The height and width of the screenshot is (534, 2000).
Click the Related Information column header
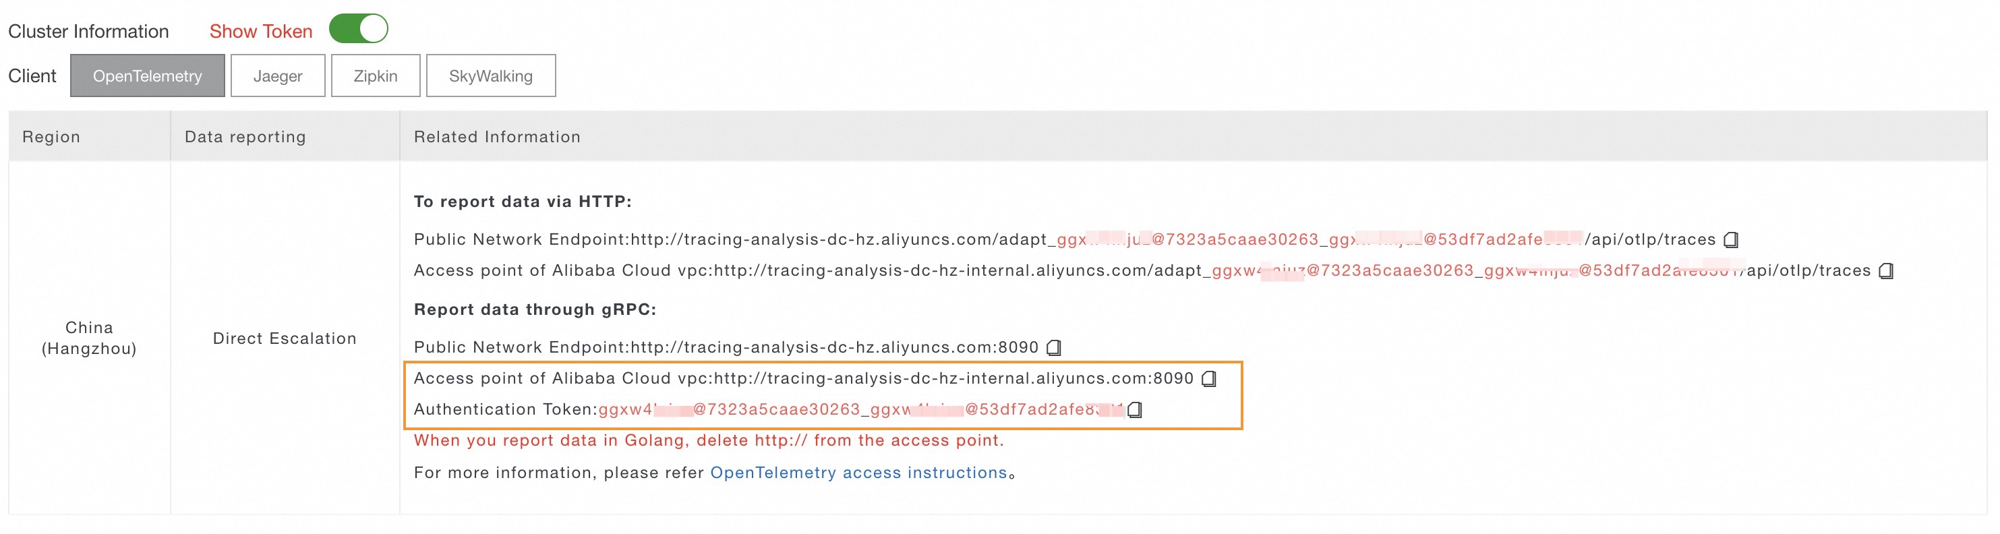tap(497, 137)
